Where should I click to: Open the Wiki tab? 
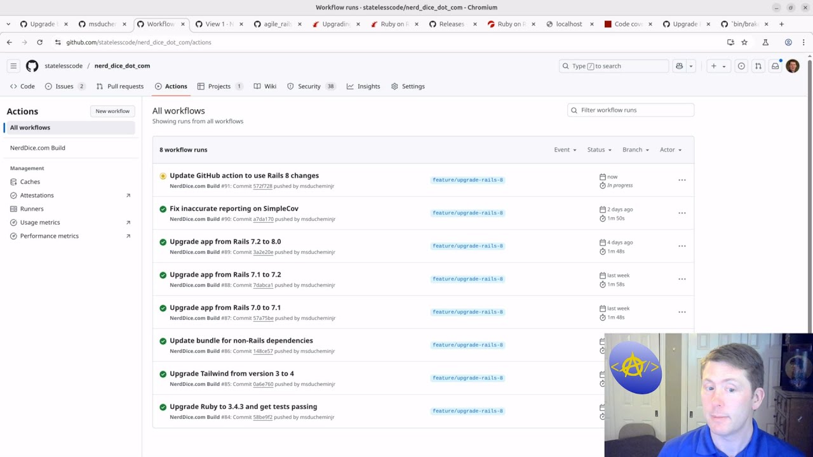[265, 86]
